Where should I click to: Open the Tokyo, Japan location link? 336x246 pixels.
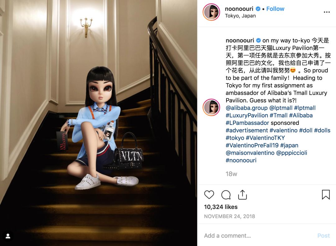[x=240, y=16]
